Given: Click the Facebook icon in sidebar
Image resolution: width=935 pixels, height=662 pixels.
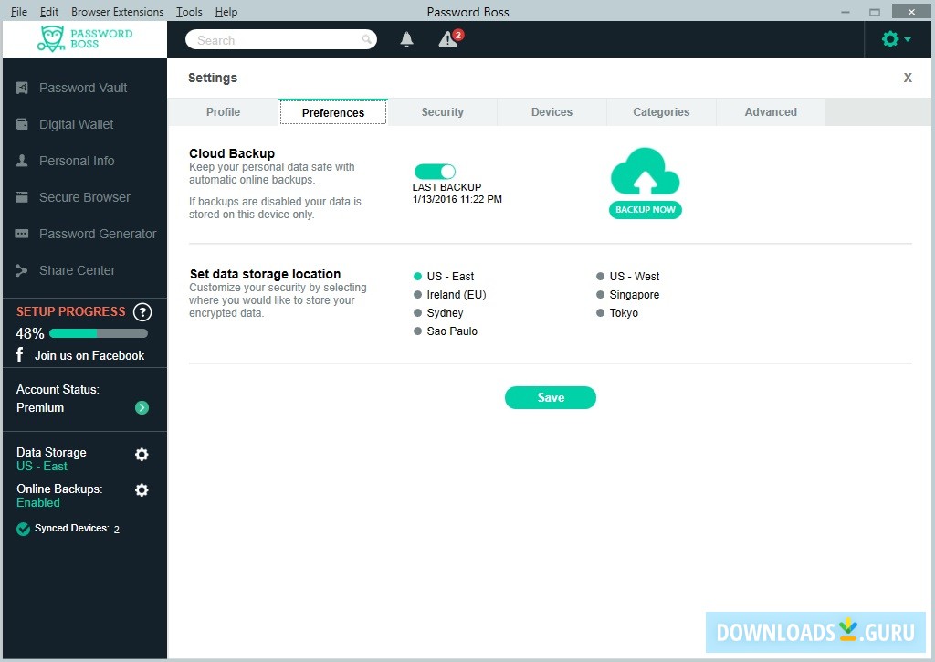Looking at the screenshot, I should [20, 355].
